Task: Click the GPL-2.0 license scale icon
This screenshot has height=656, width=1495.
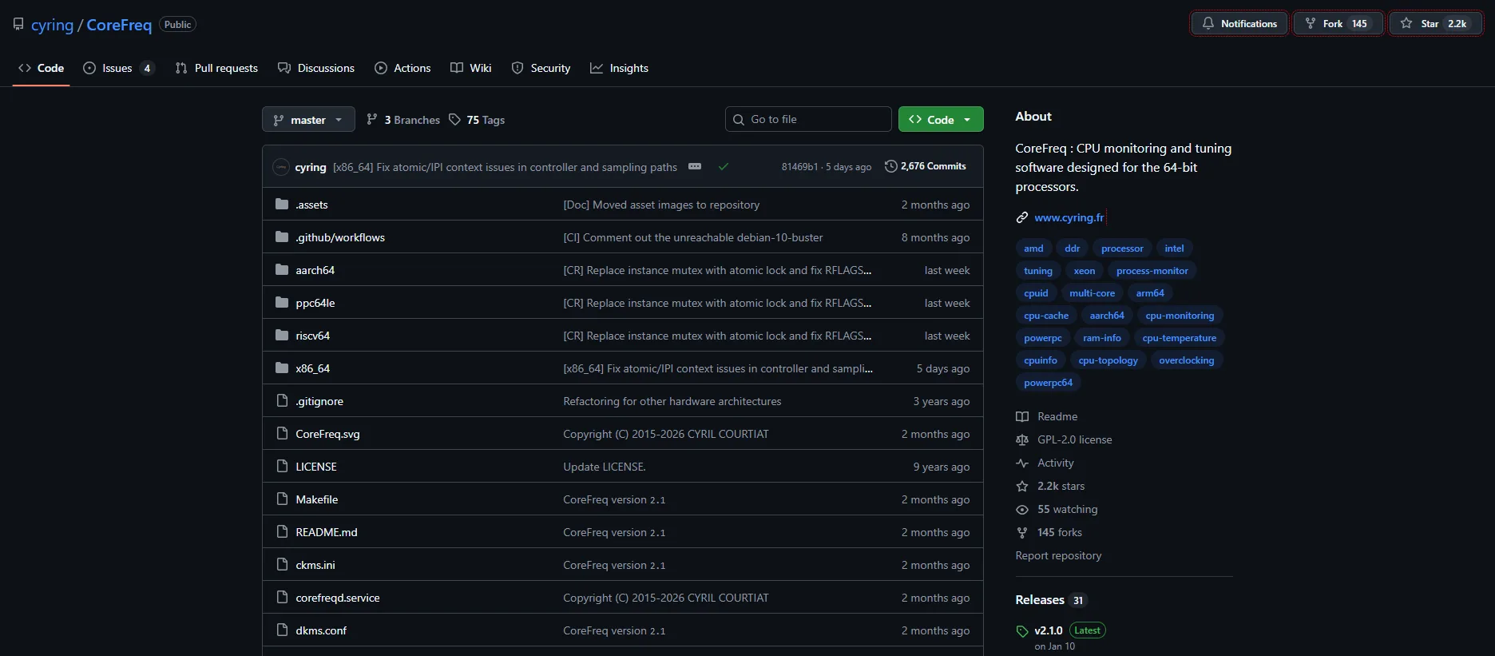Action: 1022,439
